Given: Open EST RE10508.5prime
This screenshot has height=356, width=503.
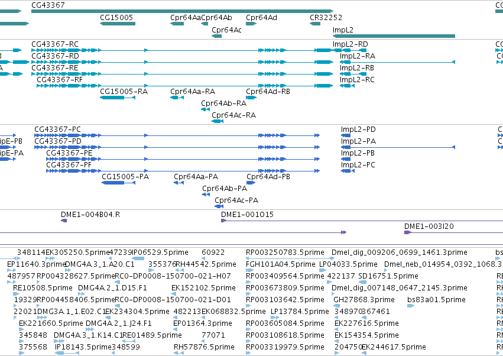Looking at the screenshot, I should point(16,294).
